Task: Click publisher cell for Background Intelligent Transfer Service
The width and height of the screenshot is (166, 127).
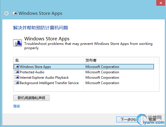Action: click(x=102, y=83)
